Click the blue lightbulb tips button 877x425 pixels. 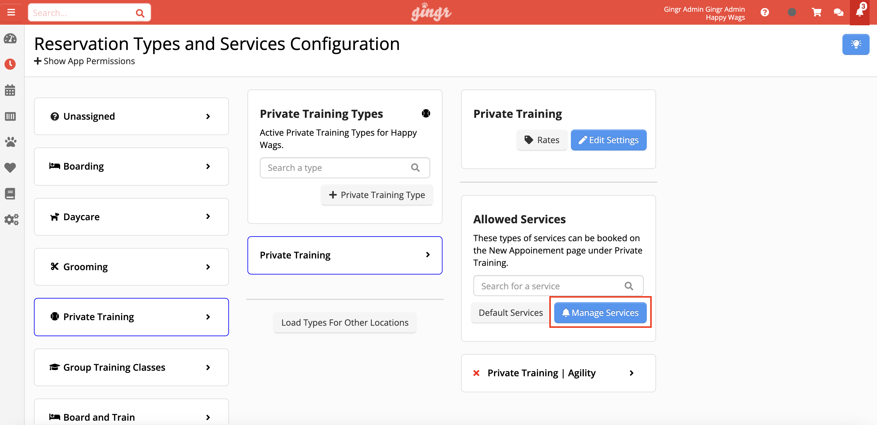[855, 44]
